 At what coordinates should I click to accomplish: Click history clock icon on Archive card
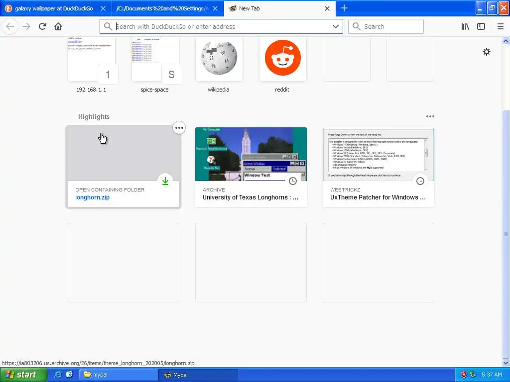click(x=293, y=181)
